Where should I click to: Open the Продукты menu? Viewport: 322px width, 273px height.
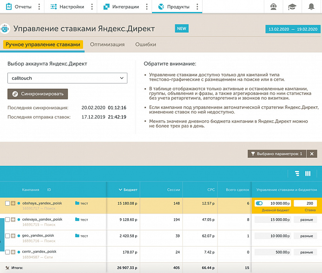click(174, 7)
